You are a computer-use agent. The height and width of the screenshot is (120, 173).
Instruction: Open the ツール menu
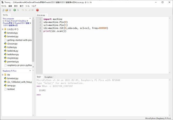point(27,6)
